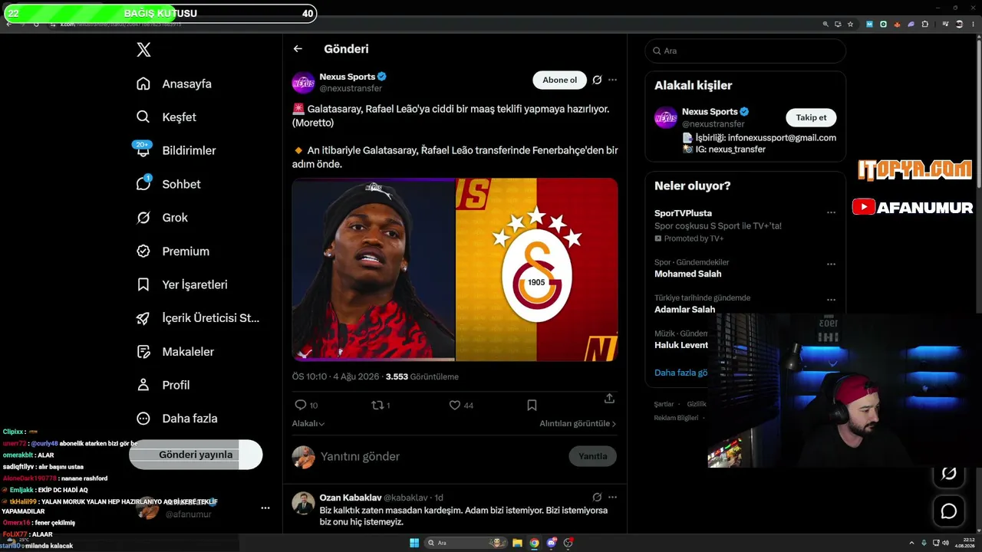Open the floating messages chat button

tap(949, 511)
